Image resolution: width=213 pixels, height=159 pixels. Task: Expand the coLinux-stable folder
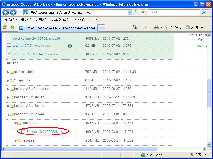point(9,72)
